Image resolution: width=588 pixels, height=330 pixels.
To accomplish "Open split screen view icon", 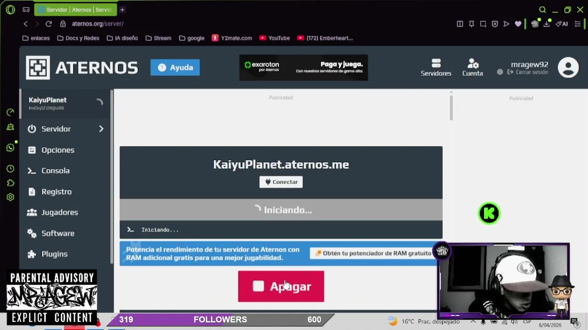I will (x=460, y=24).
